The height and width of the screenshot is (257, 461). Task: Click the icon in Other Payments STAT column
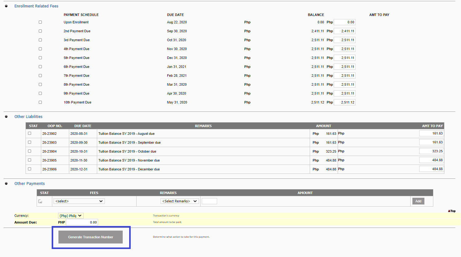[x=40, y=201]
